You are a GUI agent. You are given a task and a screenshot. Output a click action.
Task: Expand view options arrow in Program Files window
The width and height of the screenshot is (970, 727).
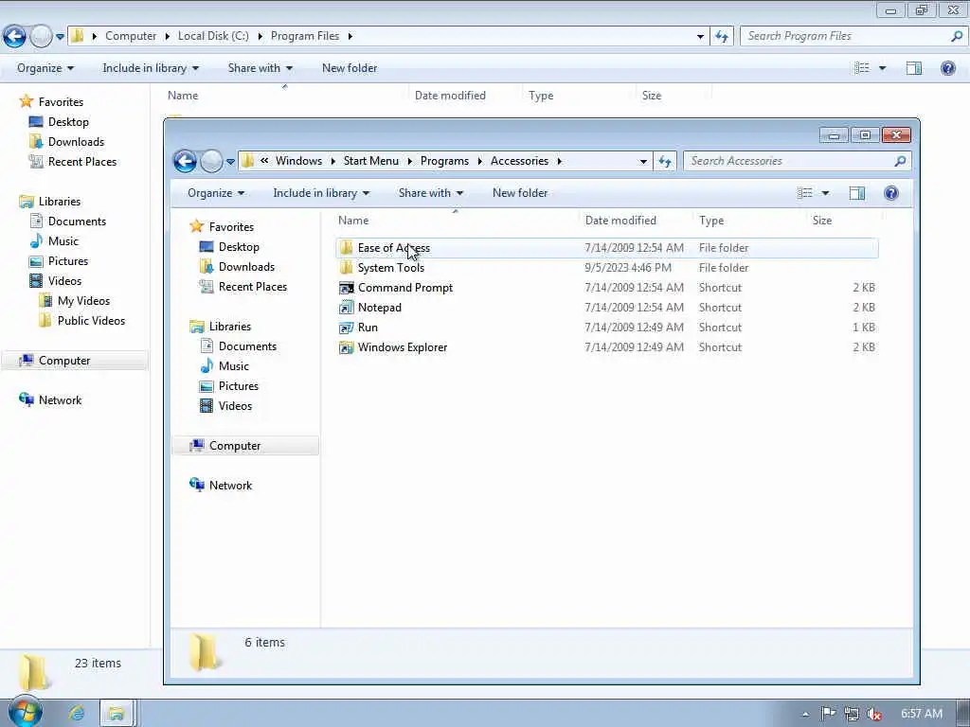click(x=882, y=68)
